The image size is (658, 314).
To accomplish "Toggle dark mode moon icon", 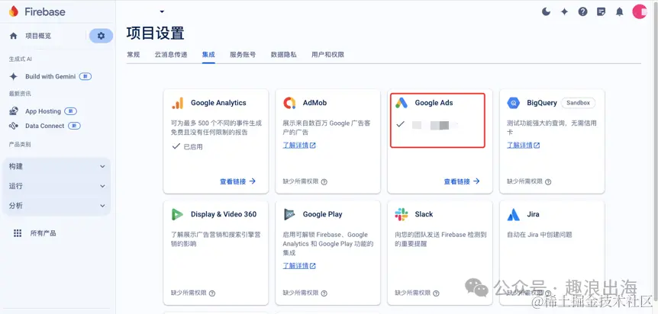I will (546, 11).
